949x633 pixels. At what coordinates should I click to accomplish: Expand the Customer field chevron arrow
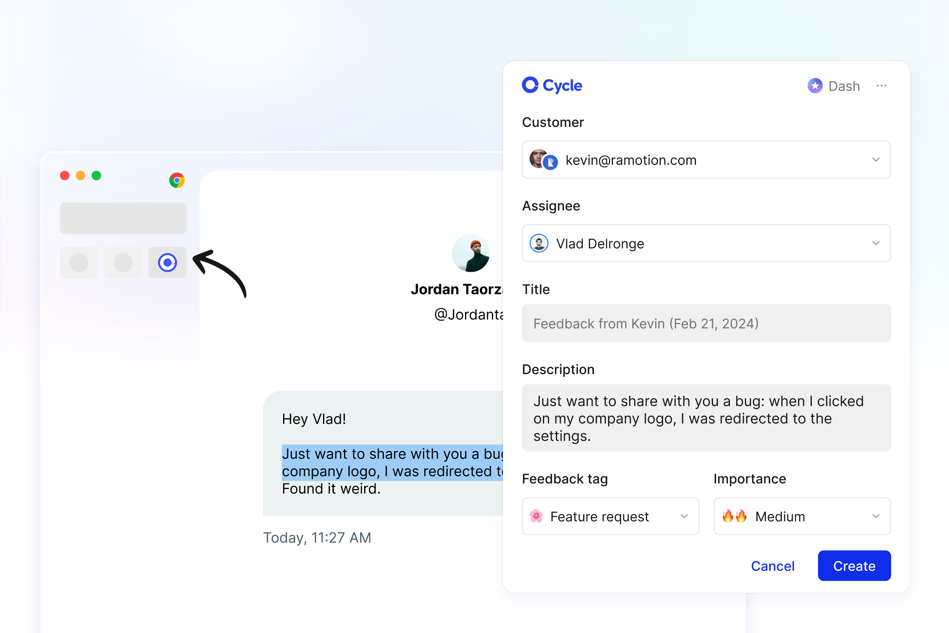(x=876, y=160)
